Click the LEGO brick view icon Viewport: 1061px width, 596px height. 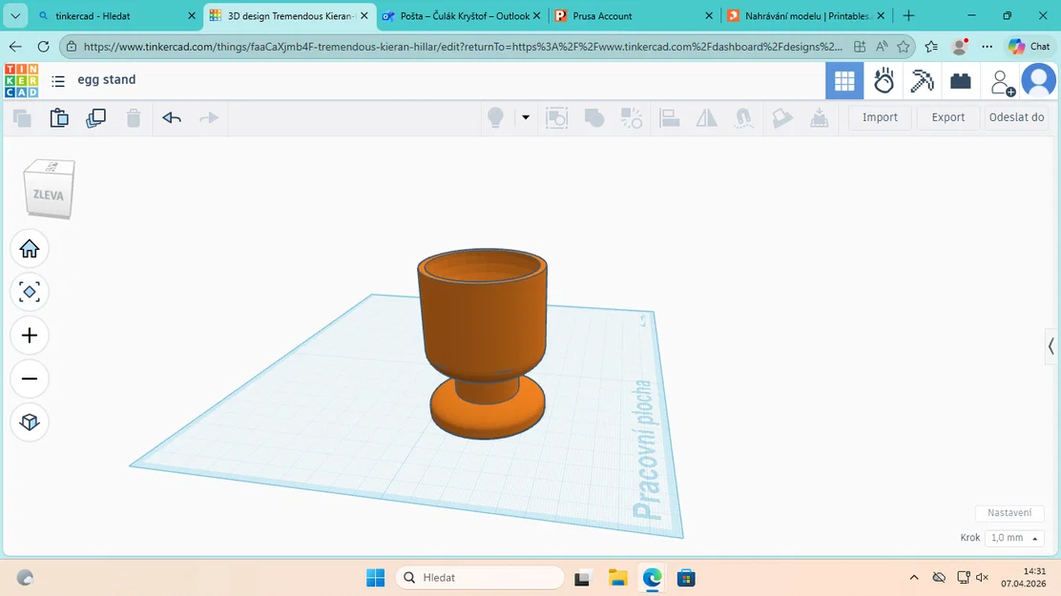click(x=961, y=80)
